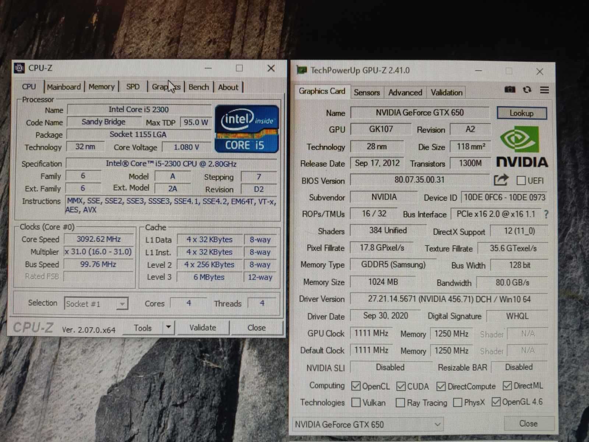Open the Graphics tab in CPU-Z
The image size is (589, 442).
point(166,87)
